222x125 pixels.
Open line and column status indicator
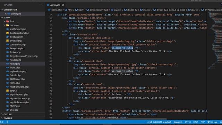click(159, 122)
